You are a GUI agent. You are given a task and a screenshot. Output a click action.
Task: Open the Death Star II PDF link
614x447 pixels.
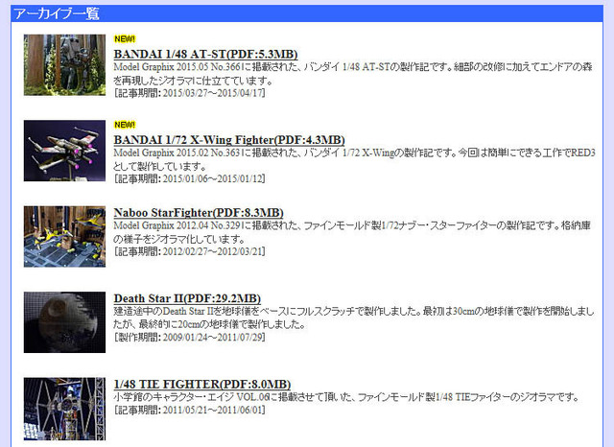click(x=187, y=298)
